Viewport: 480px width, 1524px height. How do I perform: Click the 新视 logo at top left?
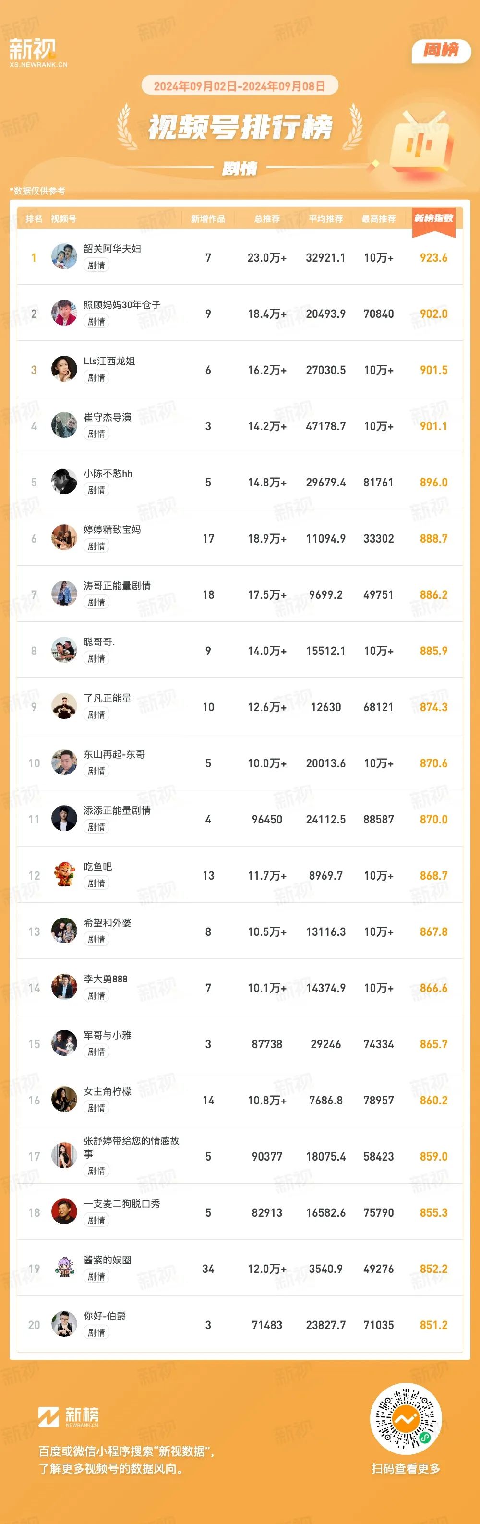38,53
